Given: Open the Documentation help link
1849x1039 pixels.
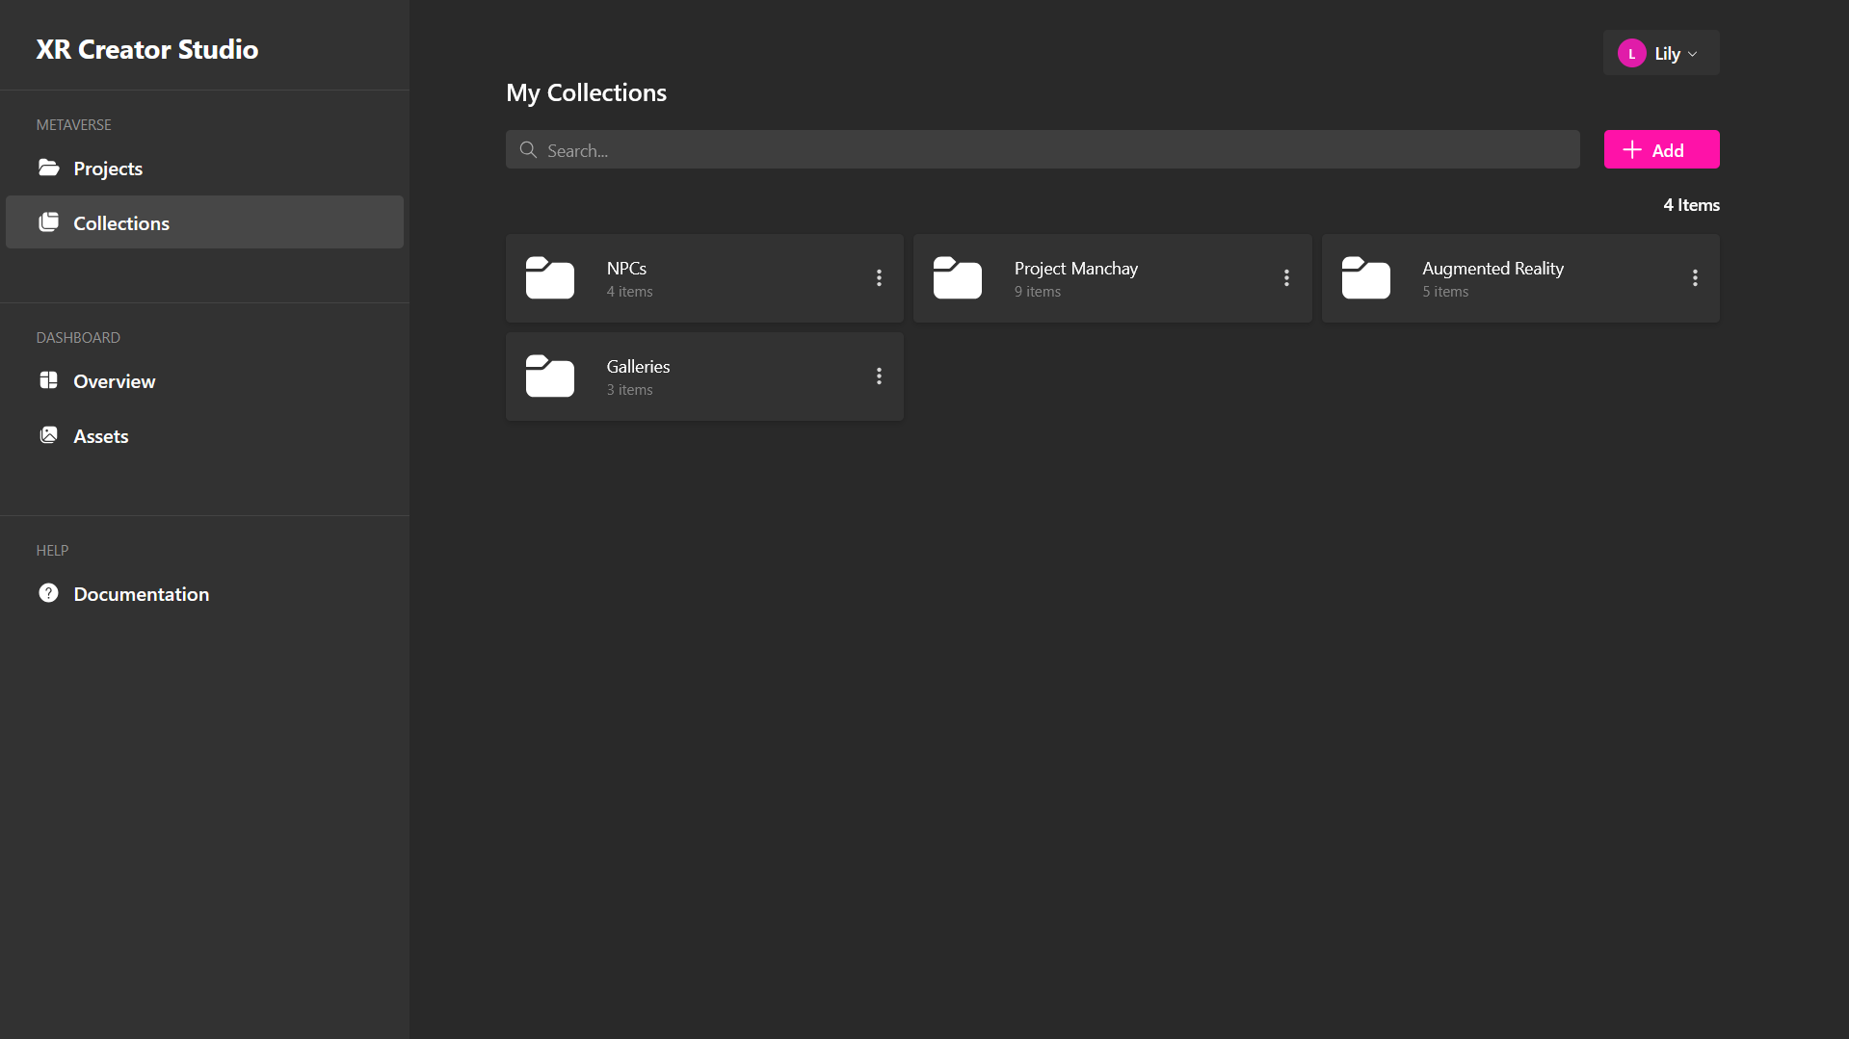Looking at the screenshot, I should 141,594.
